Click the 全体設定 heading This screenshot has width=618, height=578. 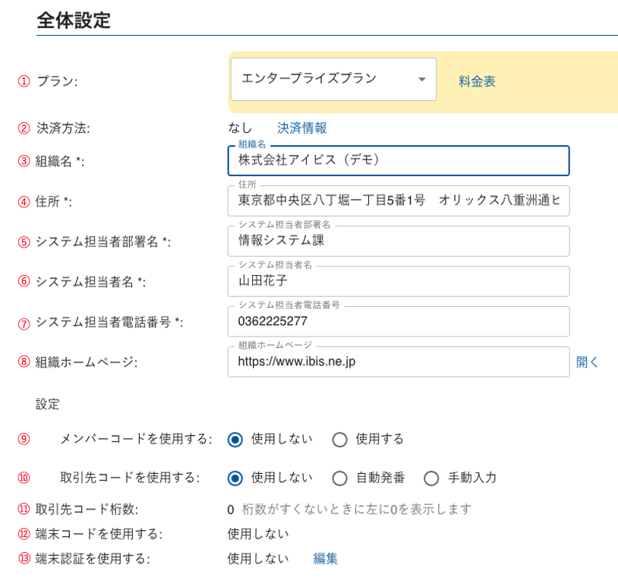pyautogui.click(x=74, y=21)
